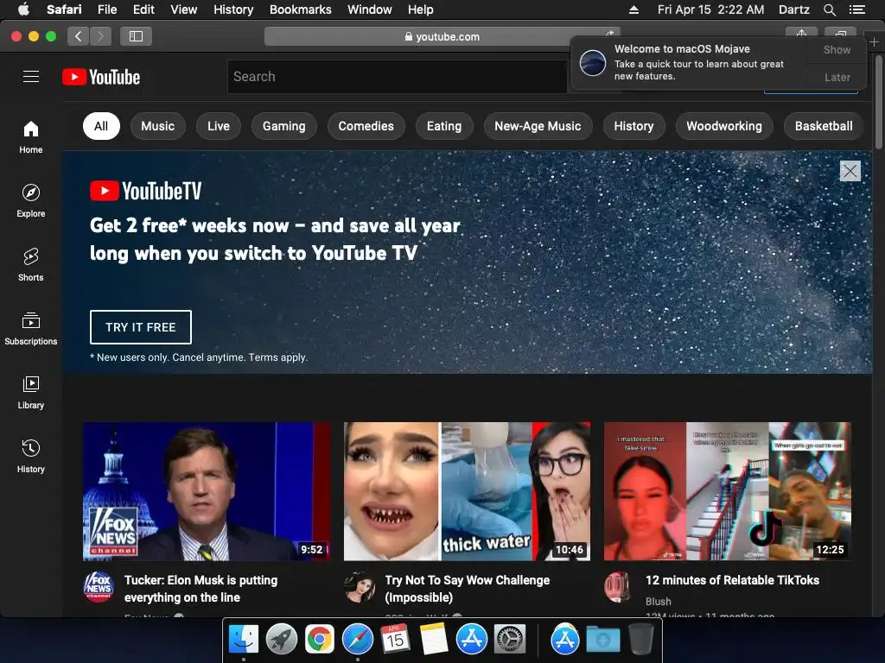Open the Window menu

369,9
